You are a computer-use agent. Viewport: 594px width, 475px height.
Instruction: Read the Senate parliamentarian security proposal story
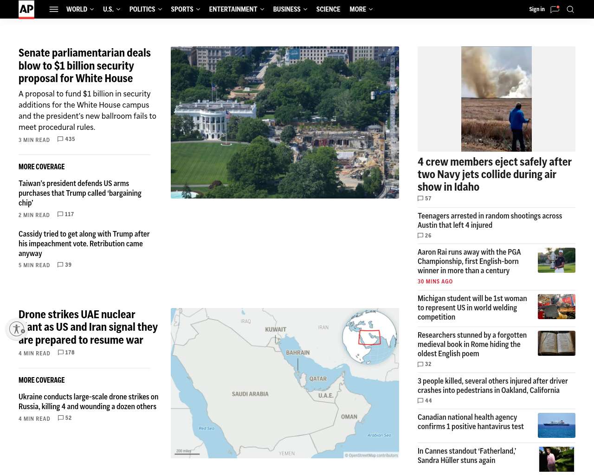(x=84, y=66)
